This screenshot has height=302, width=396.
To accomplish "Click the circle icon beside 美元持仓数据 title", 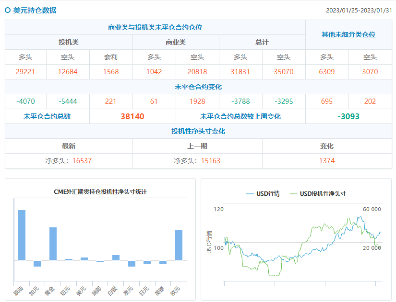I will point(8,10).
